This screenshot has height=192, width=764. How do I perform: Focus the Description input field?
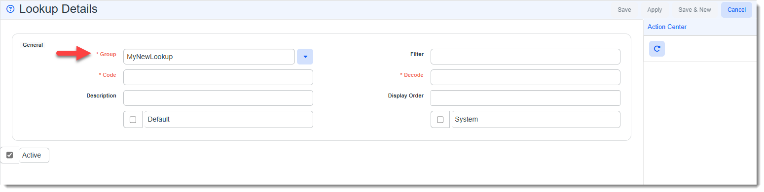218,98
